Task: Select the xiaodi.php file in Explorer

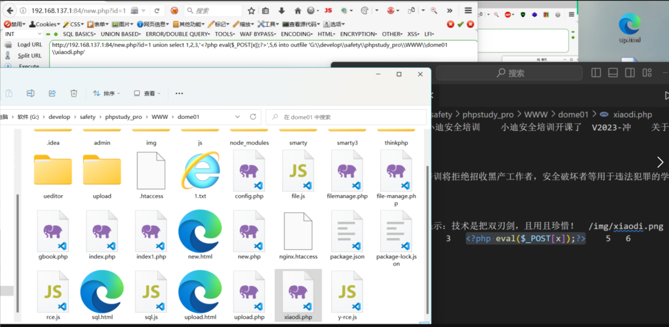Action: click(x=298, y=296)
